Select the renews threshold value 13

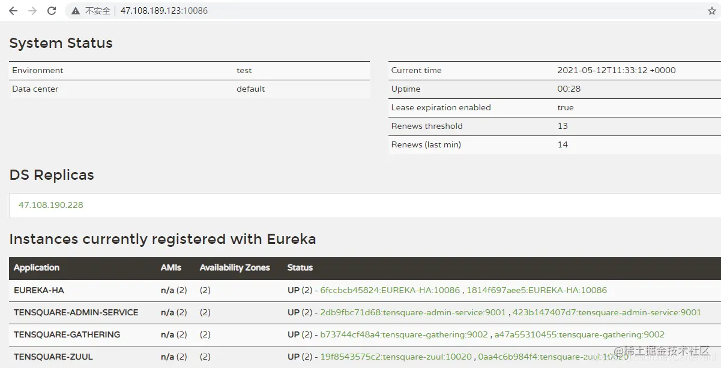(563, 126)
